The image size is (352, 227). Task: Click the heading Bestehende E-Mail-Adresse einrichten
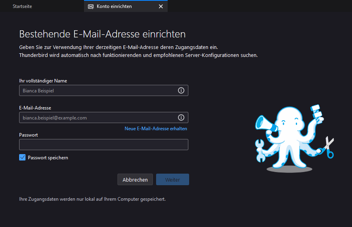click(102, 34)
